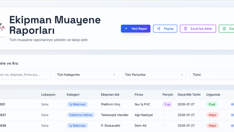Click the Kaldırma-İletme category tag
The width and height of the screenshot is (234, 132).
point(81,115)
